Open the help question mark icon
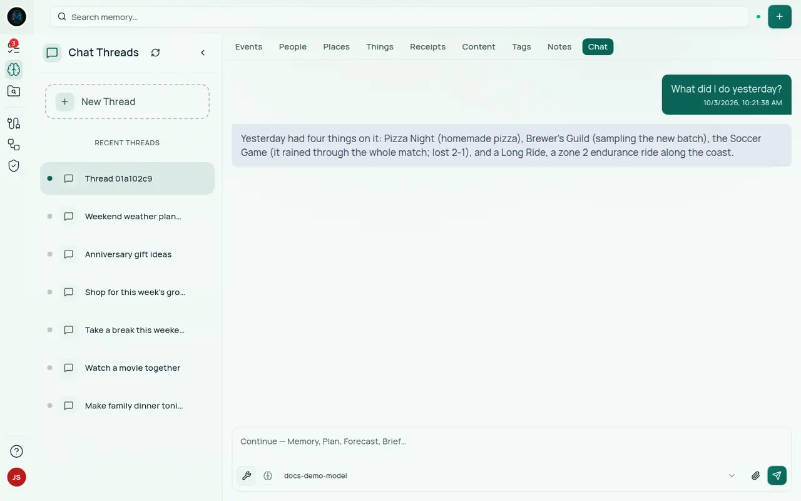 pos(17,452)
